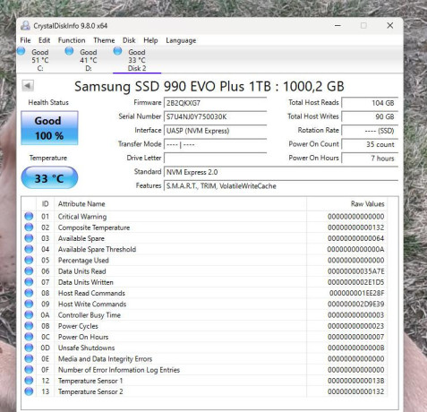Click the Firmware field 2B2QKXG7

pos(215,103)
